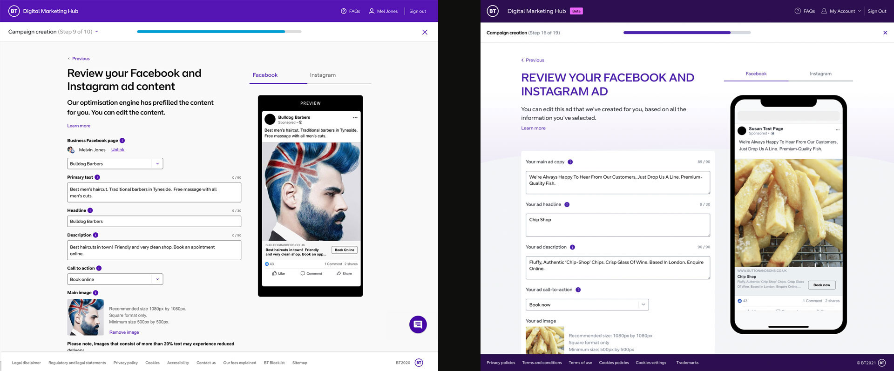Click info icon beside Your ad call-to-action
Screen dimensions: 894x371
(x=578, y=290)
